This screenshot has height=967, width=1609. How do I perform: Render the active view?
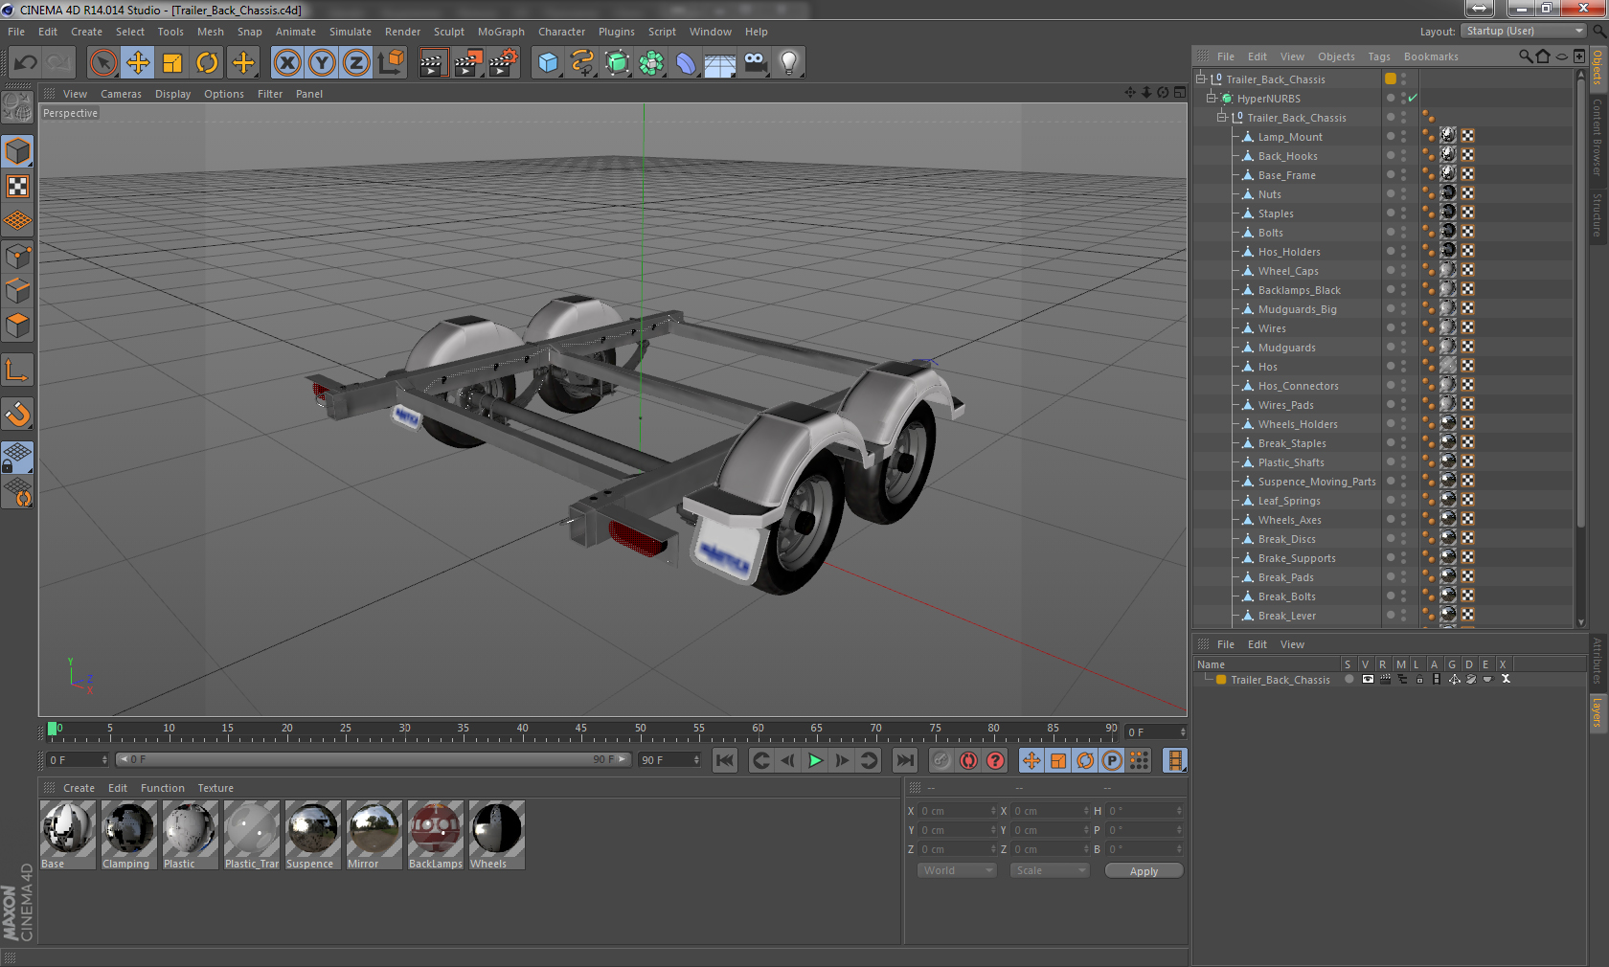(x=433, y=63)
